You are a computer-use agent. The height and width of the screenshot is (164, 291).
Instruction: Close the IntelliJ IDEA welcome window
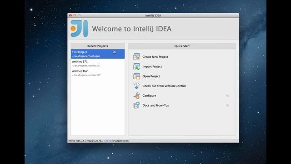(70, 15)
